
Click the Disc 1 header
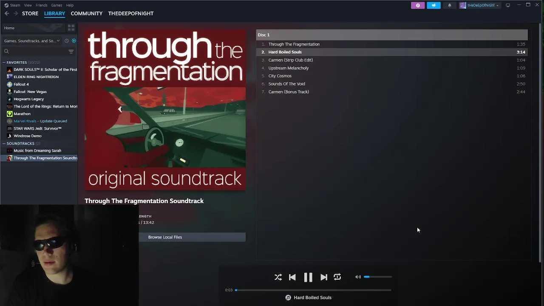[392, 35]
